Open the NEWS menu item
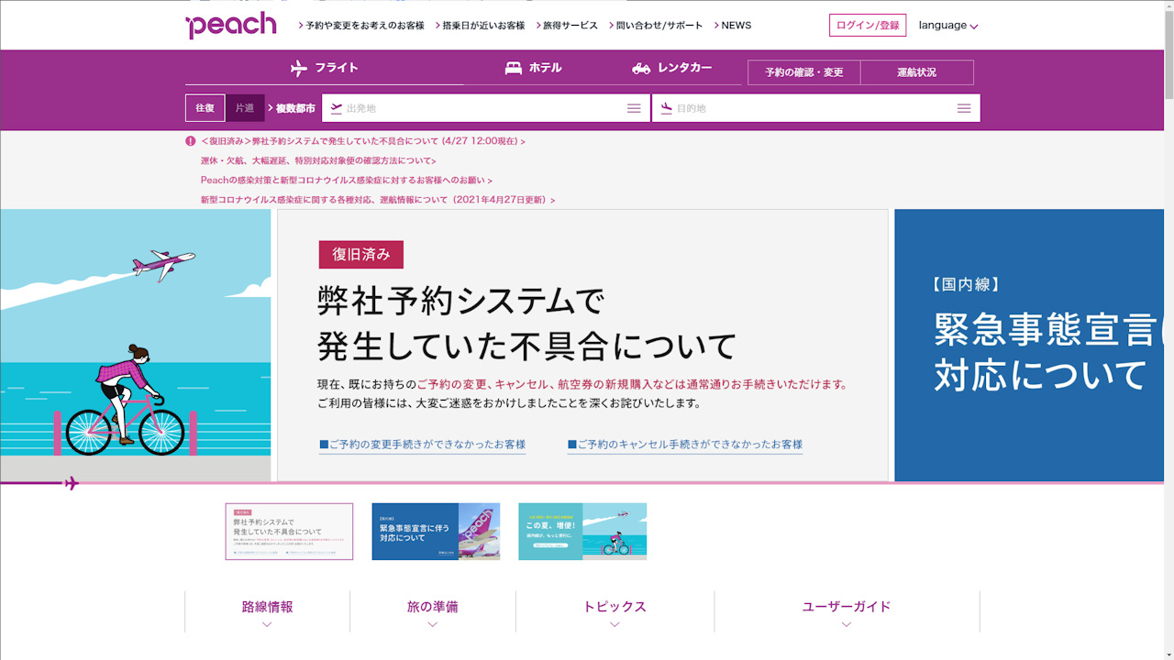 coord(736,25)
